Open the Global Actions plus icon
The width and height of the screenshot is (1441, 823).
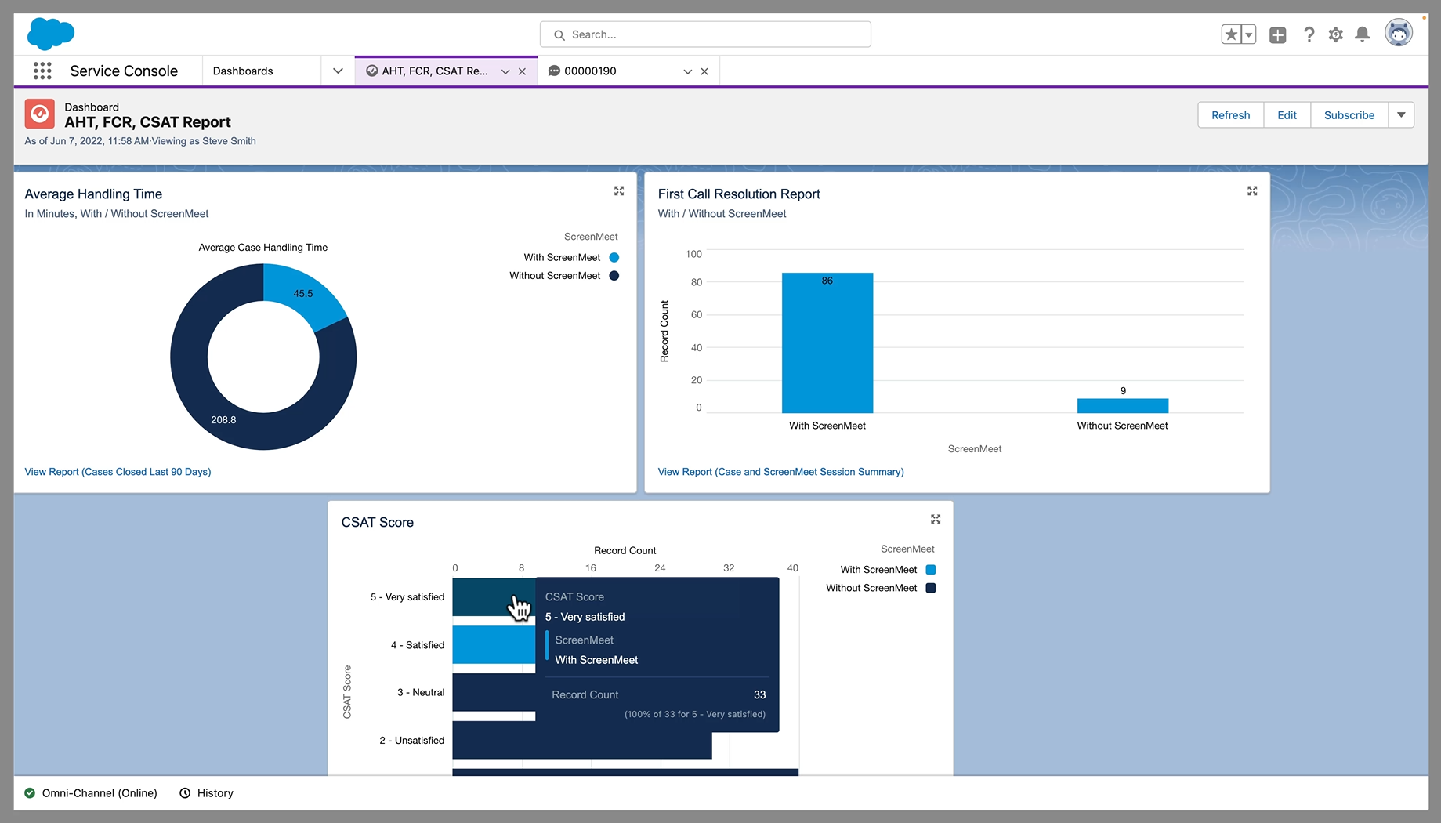click(x=1278, y=34)
